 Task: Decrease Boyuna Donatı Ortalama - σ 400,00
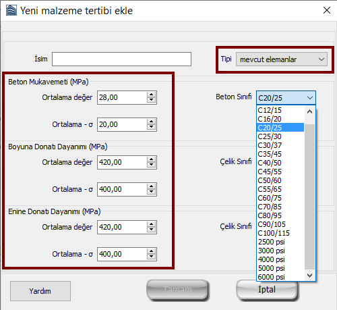[151, 192]
